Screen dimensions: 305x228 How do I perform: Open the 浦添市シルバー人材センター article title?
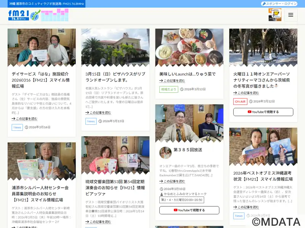tap(40, 194)
